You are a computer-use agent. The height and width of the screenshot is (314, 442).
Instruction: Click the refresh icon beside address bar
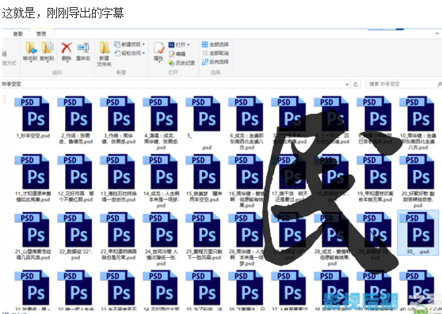pyautogui.click(x=356, y=84)
